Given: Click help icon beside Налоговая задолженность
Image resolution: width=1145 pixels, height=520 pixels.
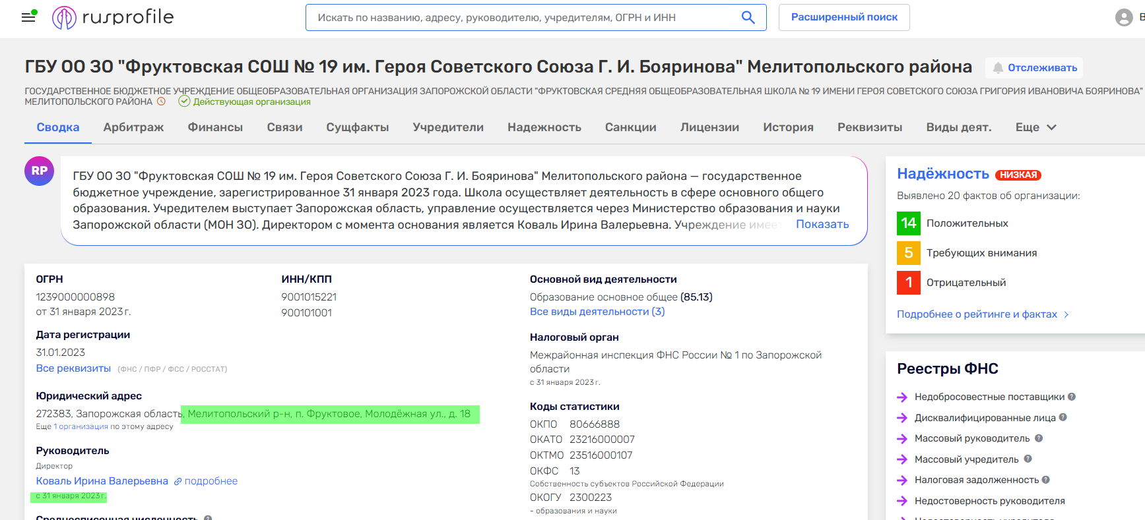Looking at the screenshot, I should [x=1046, y=480].
